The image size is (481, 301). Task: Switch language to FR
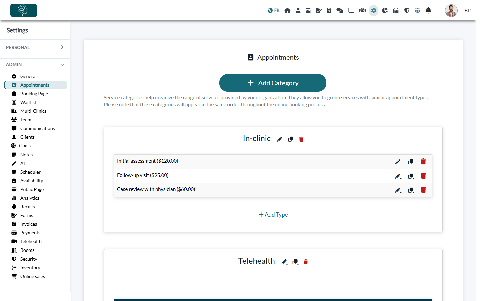click(273, 10)
